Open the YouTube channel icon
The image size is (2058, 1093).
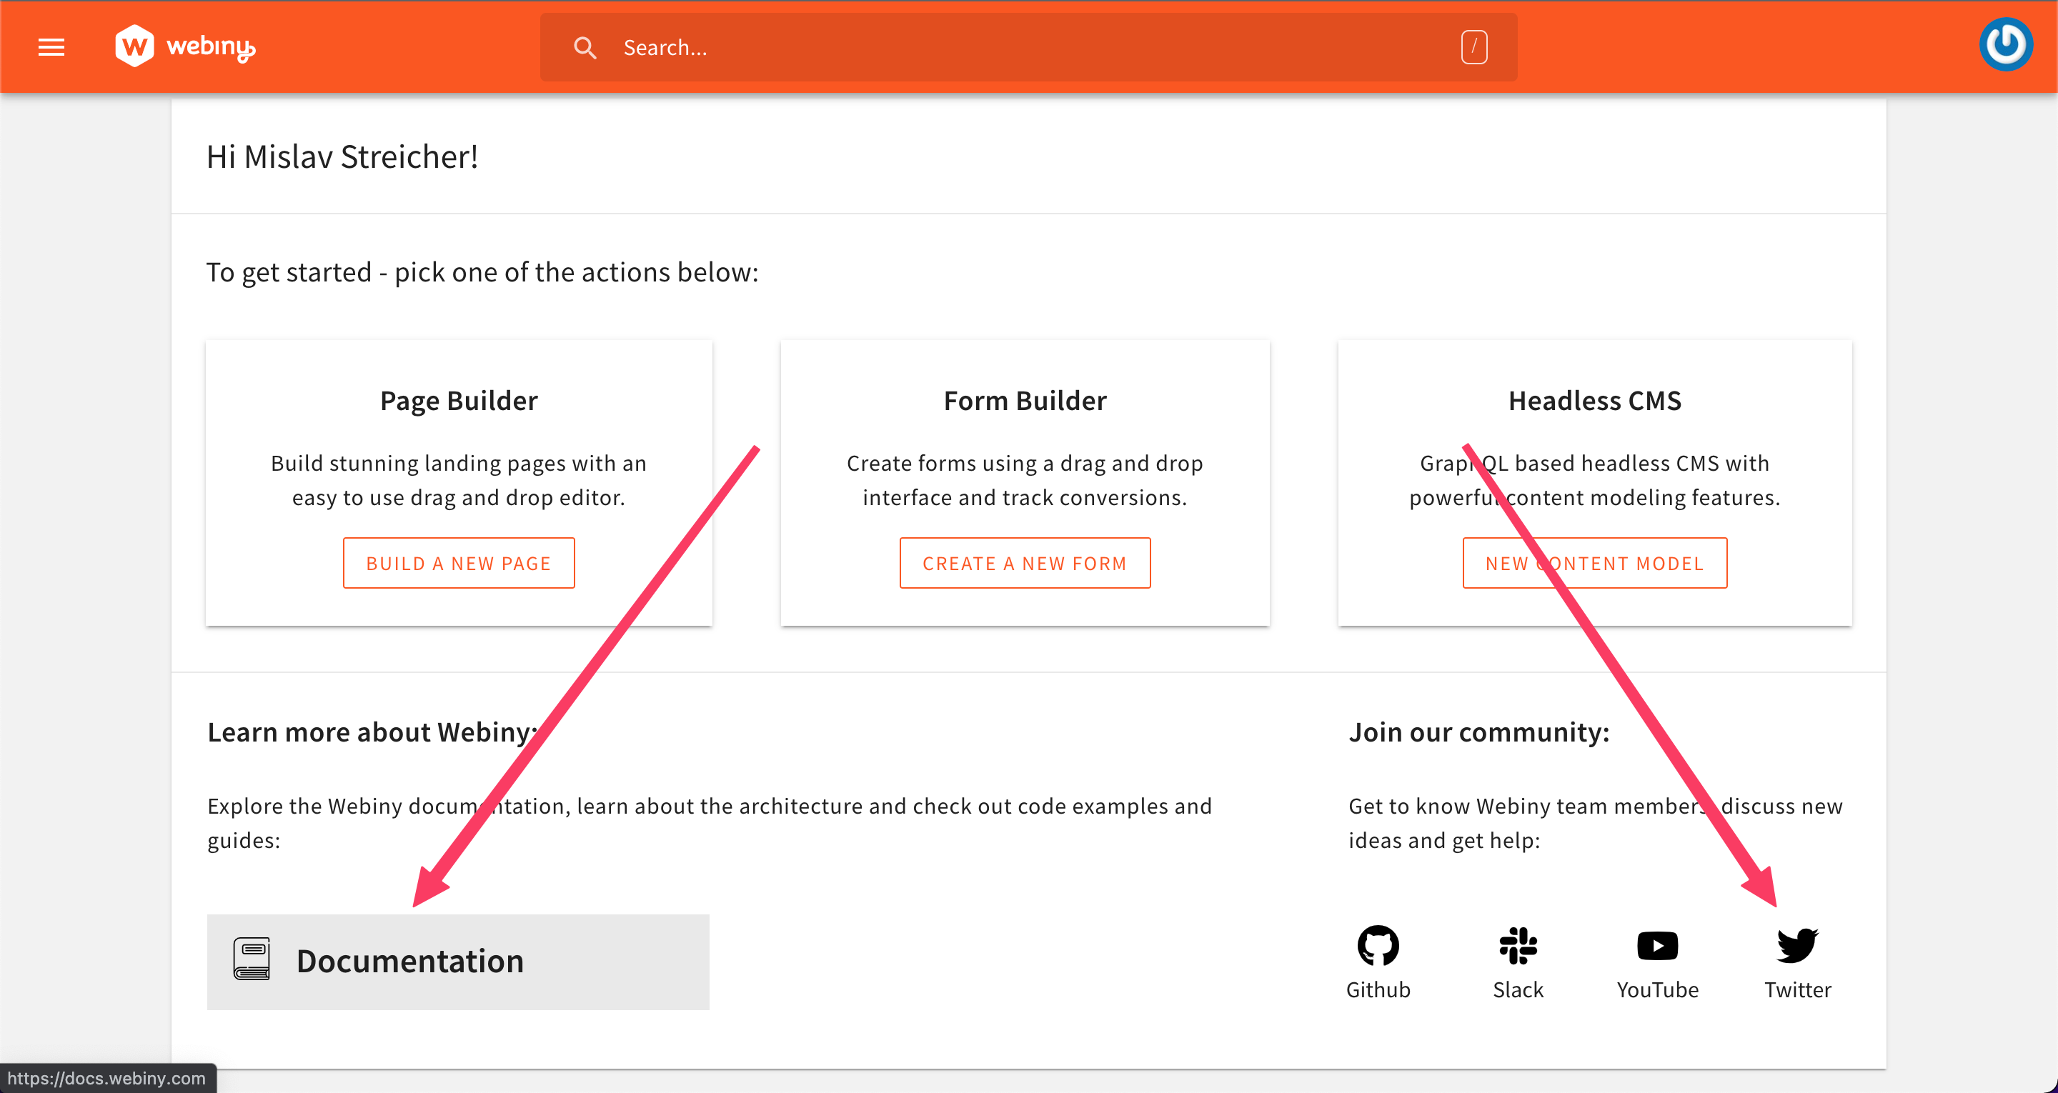coord(1657,946)
